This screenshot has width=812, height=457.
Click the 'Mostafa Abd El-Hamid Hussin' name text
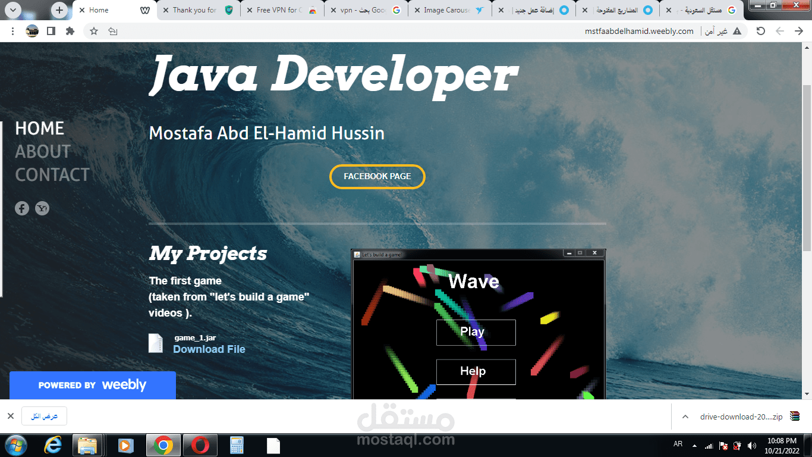tap(266, 133)
